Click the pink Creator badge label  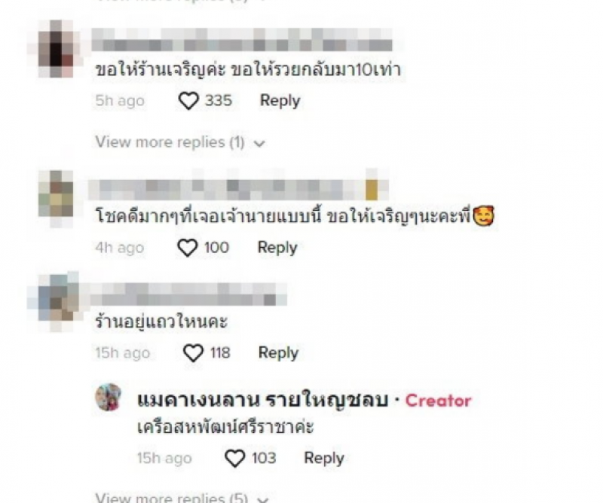point(439,401)
